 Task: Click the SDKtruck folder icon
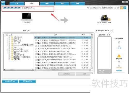[x=12, y=53]
